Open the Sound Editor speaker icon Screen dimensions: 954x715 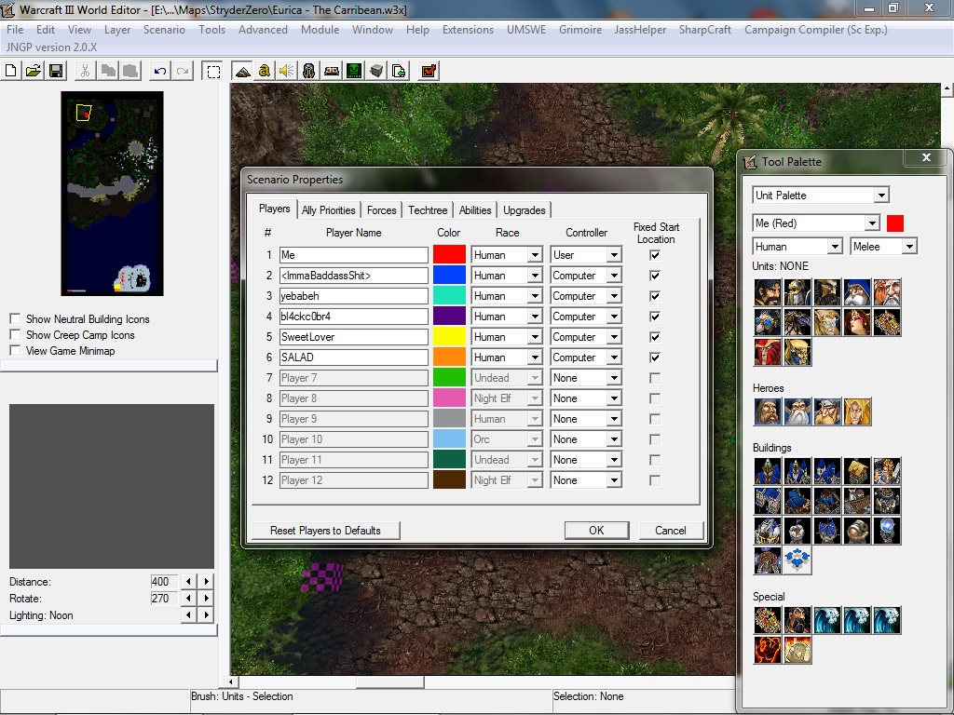[x=287, y=71]
